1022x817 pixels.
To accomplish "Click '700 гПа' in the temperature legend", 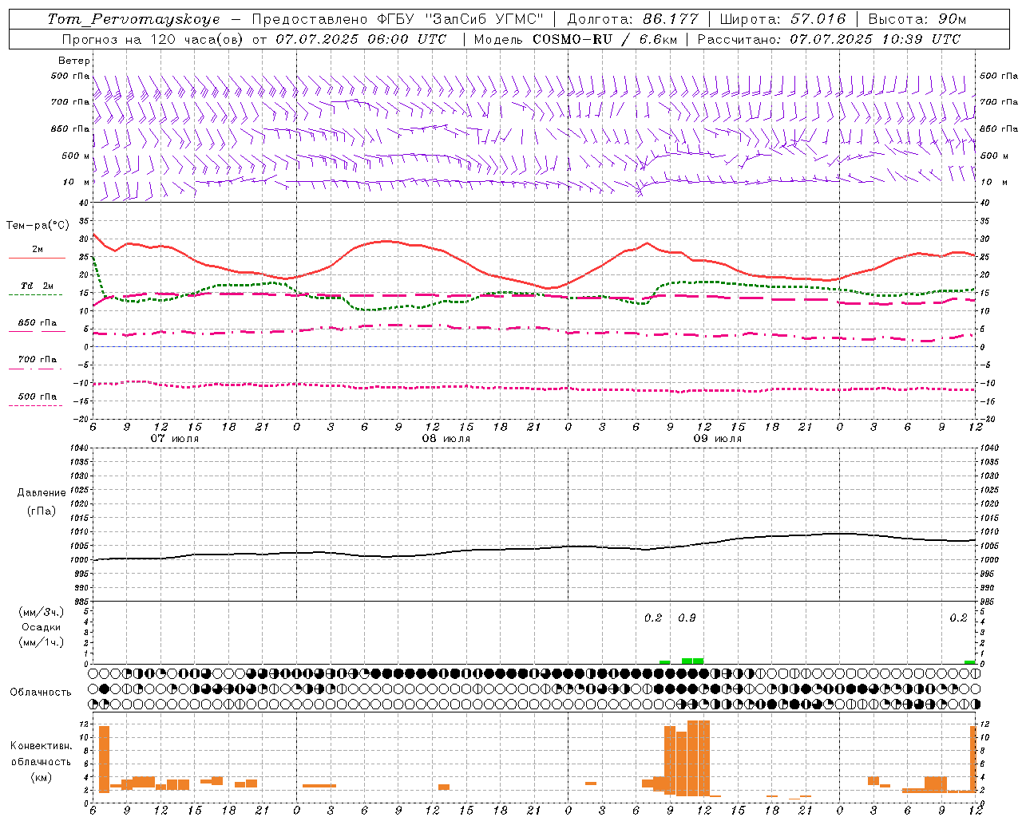I will [38, 359].
